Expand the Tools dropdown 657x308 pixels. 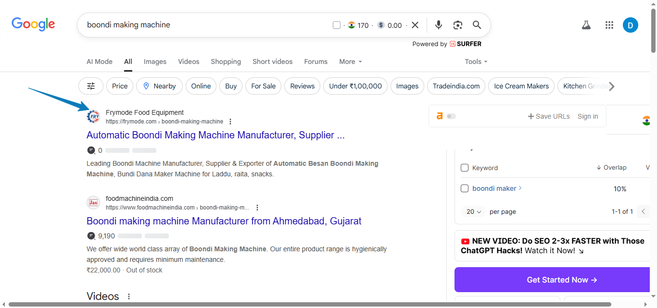click(x=476, y=62)
